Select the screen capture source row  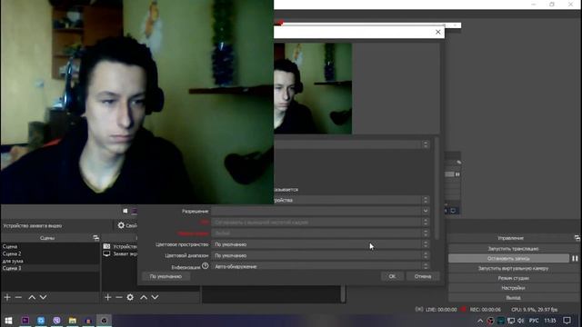pyautogui.click(x=119, y=253)
